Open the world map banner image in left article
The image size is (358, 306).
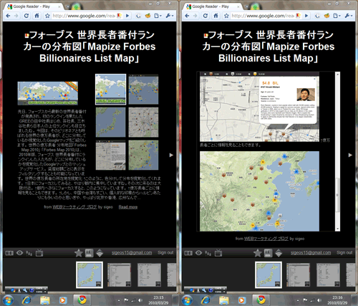click(48, 93)
